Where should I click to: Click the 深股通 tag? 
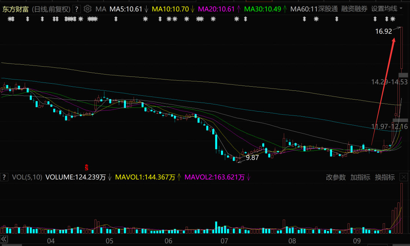click(x=328, y=9)
